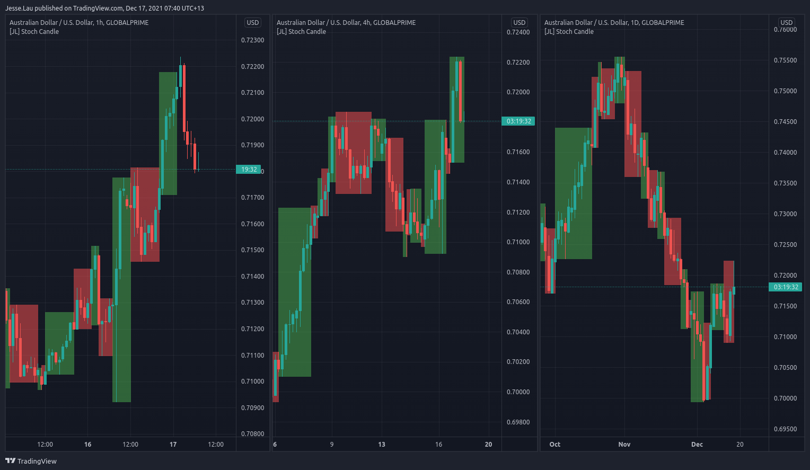Click the 0.75000 price label on the 1D chart

point(786,91)
